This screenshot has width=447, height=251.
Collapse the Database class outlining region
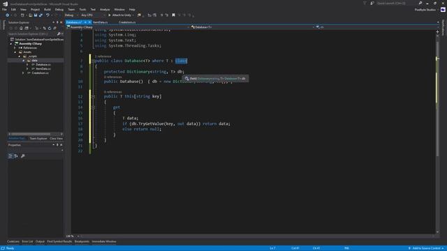click(x=93, y=61)
